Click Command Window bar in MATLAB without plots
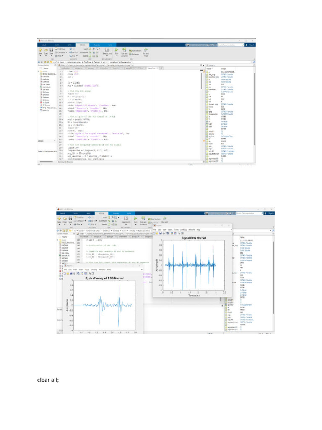 pyautogui.click(x=130, y=162)
